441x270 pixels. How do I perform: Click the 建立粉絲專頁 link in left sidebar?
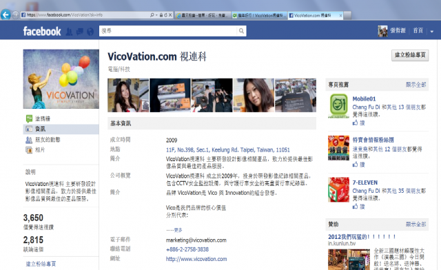(x=41, y=264)
